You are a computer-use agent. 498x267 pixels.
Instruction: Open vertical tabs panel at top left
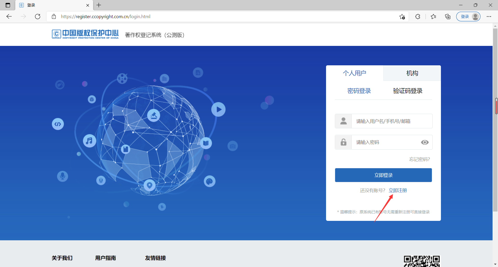coord(8,5)
